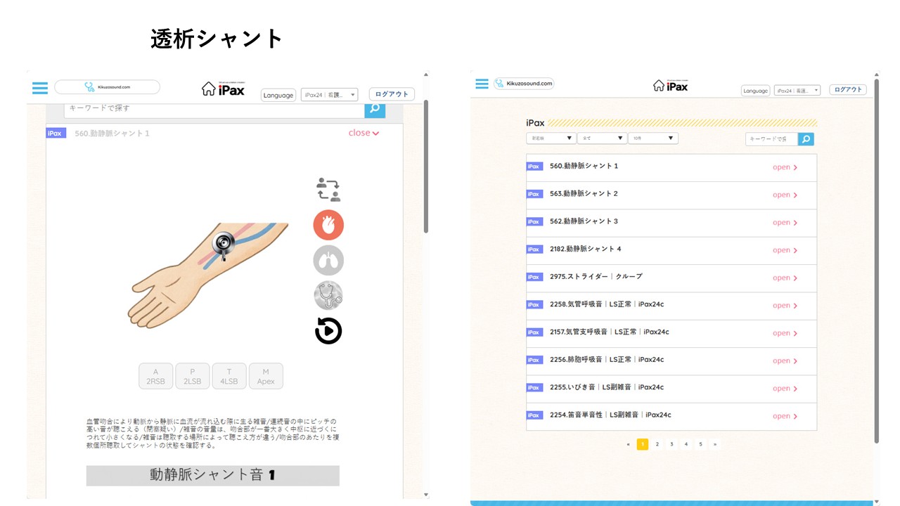This screenshot has height=506, width=900.
Task: Click the patient switch icon with two persons
Action: pyautogui.click(x=328, y=190)
